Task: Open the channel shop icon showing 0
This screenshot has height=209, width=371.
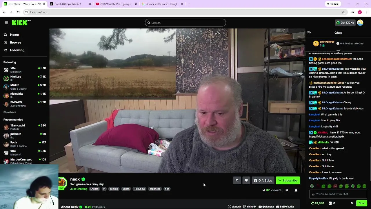Action: tap(332, 203)
